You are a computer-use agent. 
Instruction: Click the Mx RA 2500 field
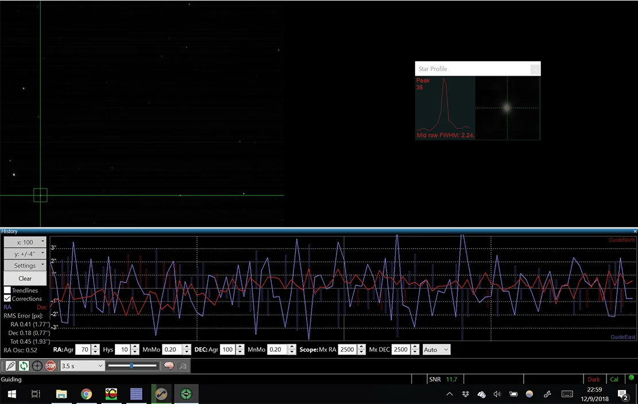(347, 349)
